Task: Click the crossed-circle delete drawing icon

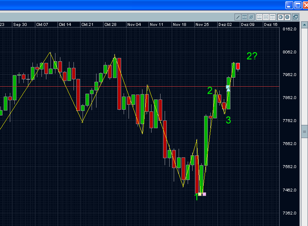Action: (251, 17)
